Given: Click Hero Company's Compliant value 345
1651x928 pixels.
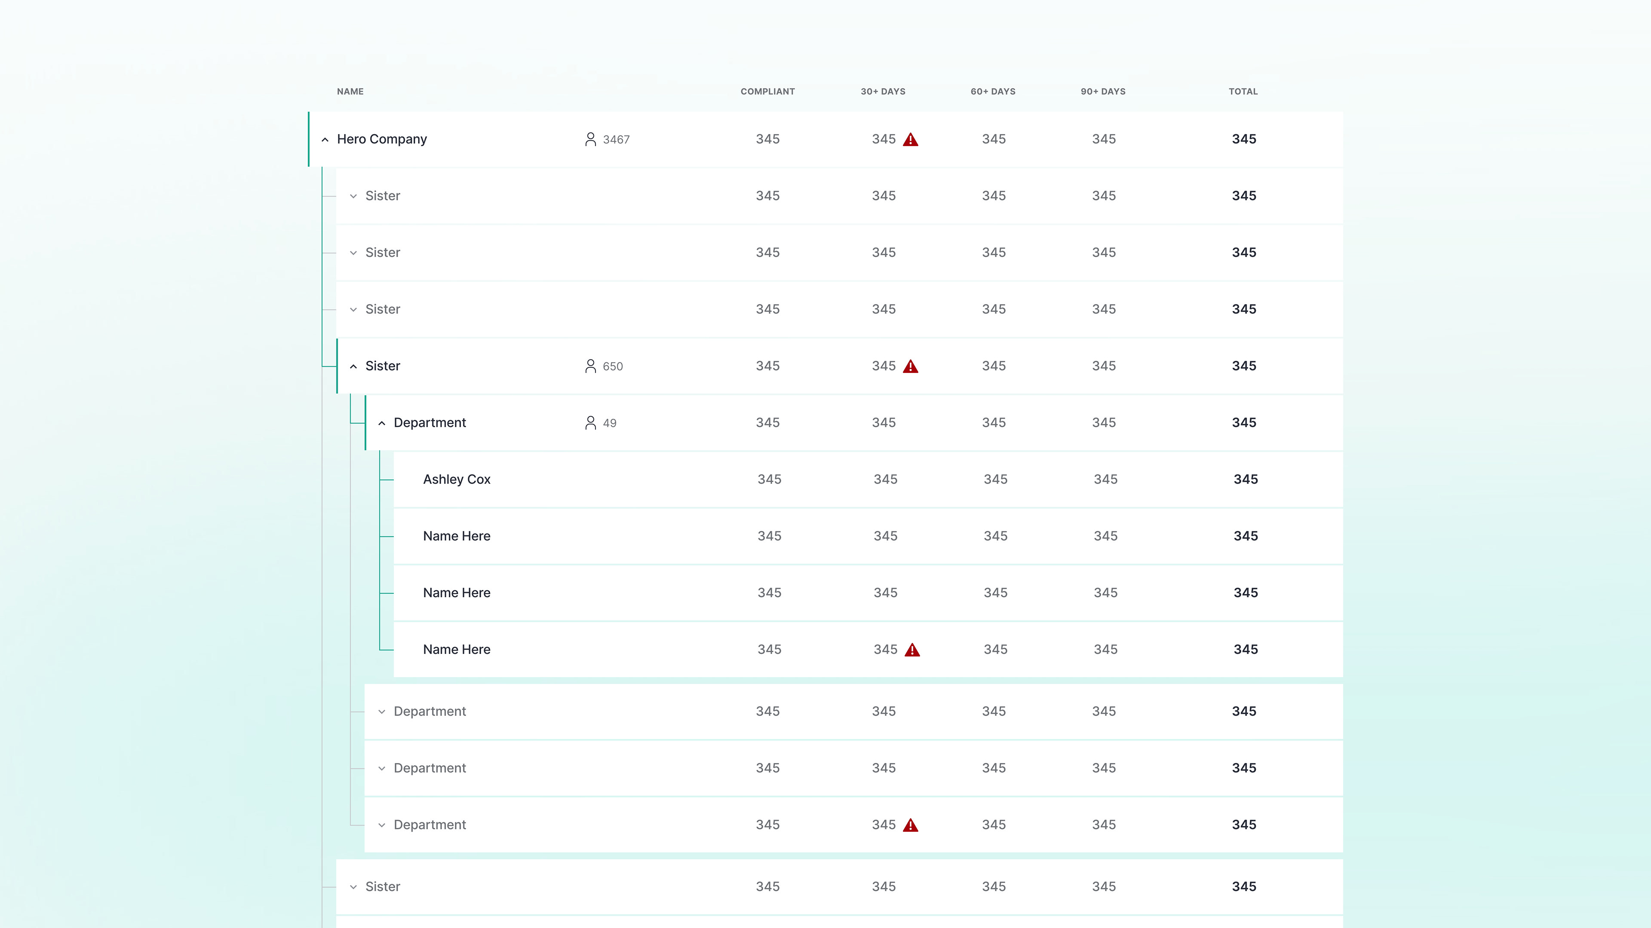Looking at the screenshot, I should (767, 139).
